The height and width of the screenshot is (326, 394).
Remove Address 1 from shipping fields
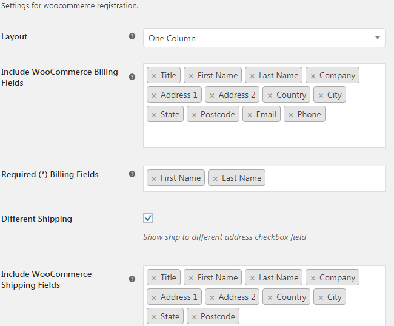[x=154, y=297]
